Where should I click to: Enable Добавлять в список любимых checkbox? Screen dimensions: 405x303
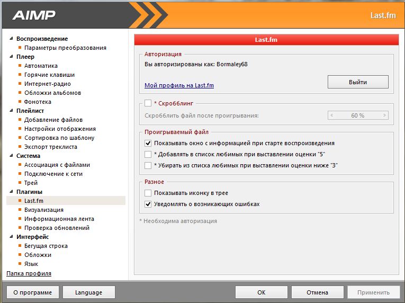coord(148,154)
